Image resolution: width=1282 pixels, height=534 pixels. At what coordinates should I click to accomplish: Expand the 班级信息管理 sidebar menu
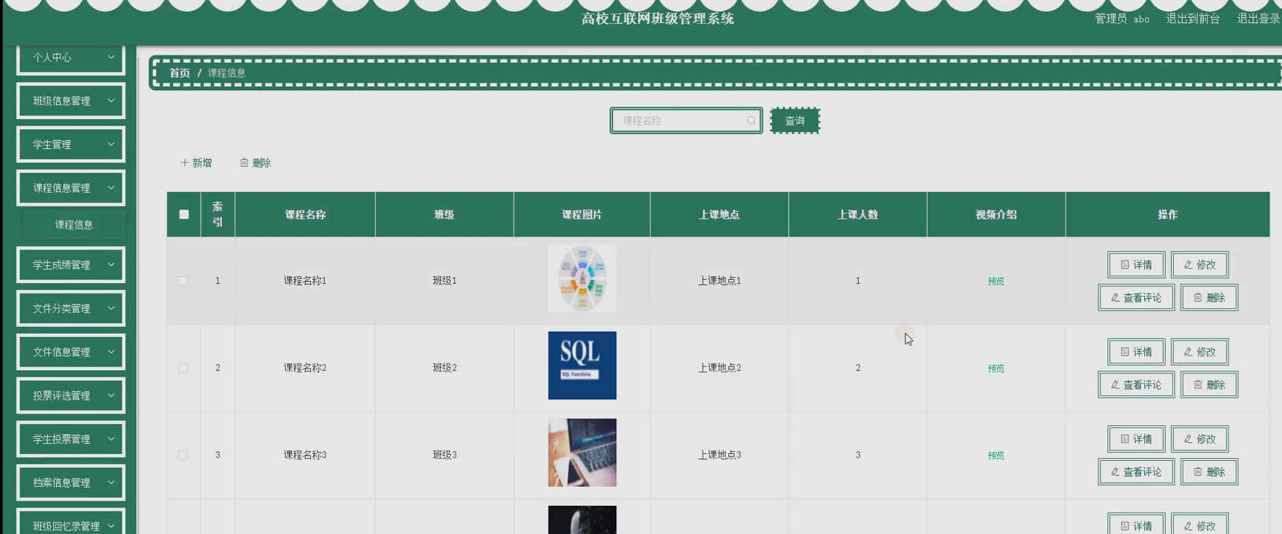(71, 101)
